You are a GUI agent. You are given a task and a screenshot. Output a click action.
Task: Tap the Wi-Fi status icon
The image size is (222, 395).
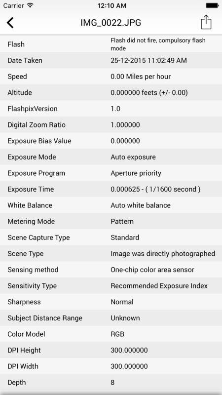31,5
